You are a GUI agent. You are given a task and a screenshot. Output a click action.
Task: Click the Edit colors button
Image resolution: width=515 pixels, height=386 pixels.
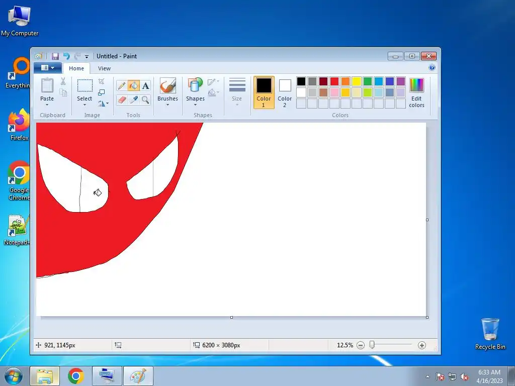pos(416,92)
